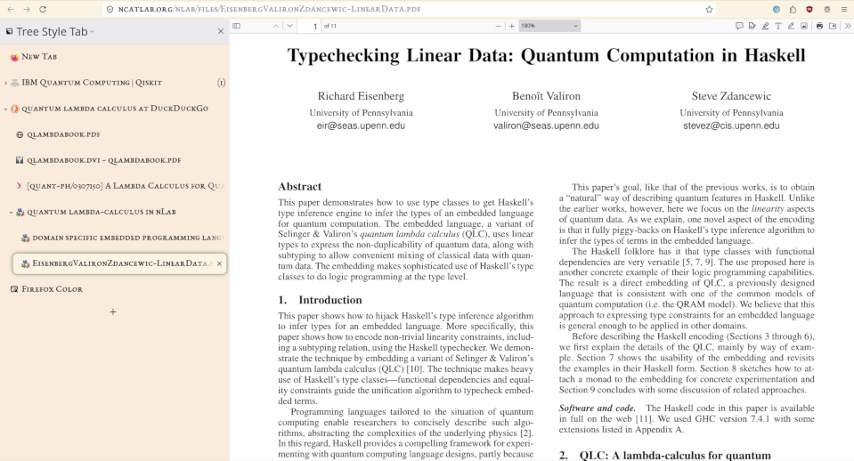Switch to the qlambdabook.pdf tab
Screen dimensions: 854x461
coord(63,134)
